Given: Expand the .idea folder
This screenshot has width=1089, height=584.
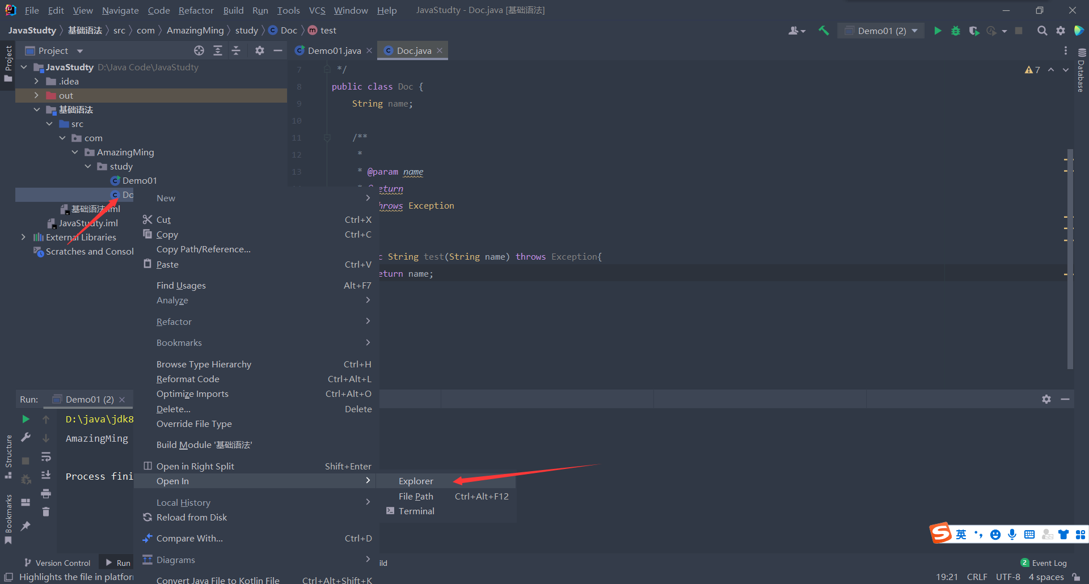Looking at the screenshot, I should [36, 81].
